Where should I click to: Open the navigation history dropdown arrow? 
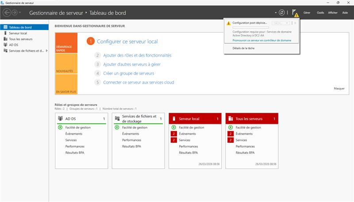pos(20,13)
